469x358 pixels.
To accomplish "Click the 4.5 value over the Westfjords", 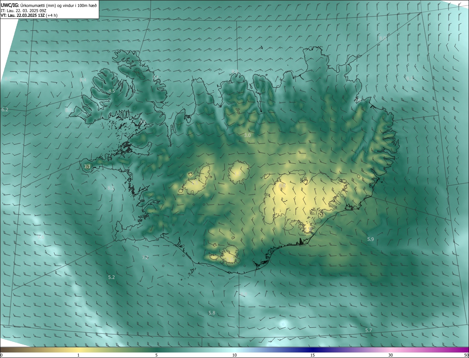I will (x=112, y=91).
